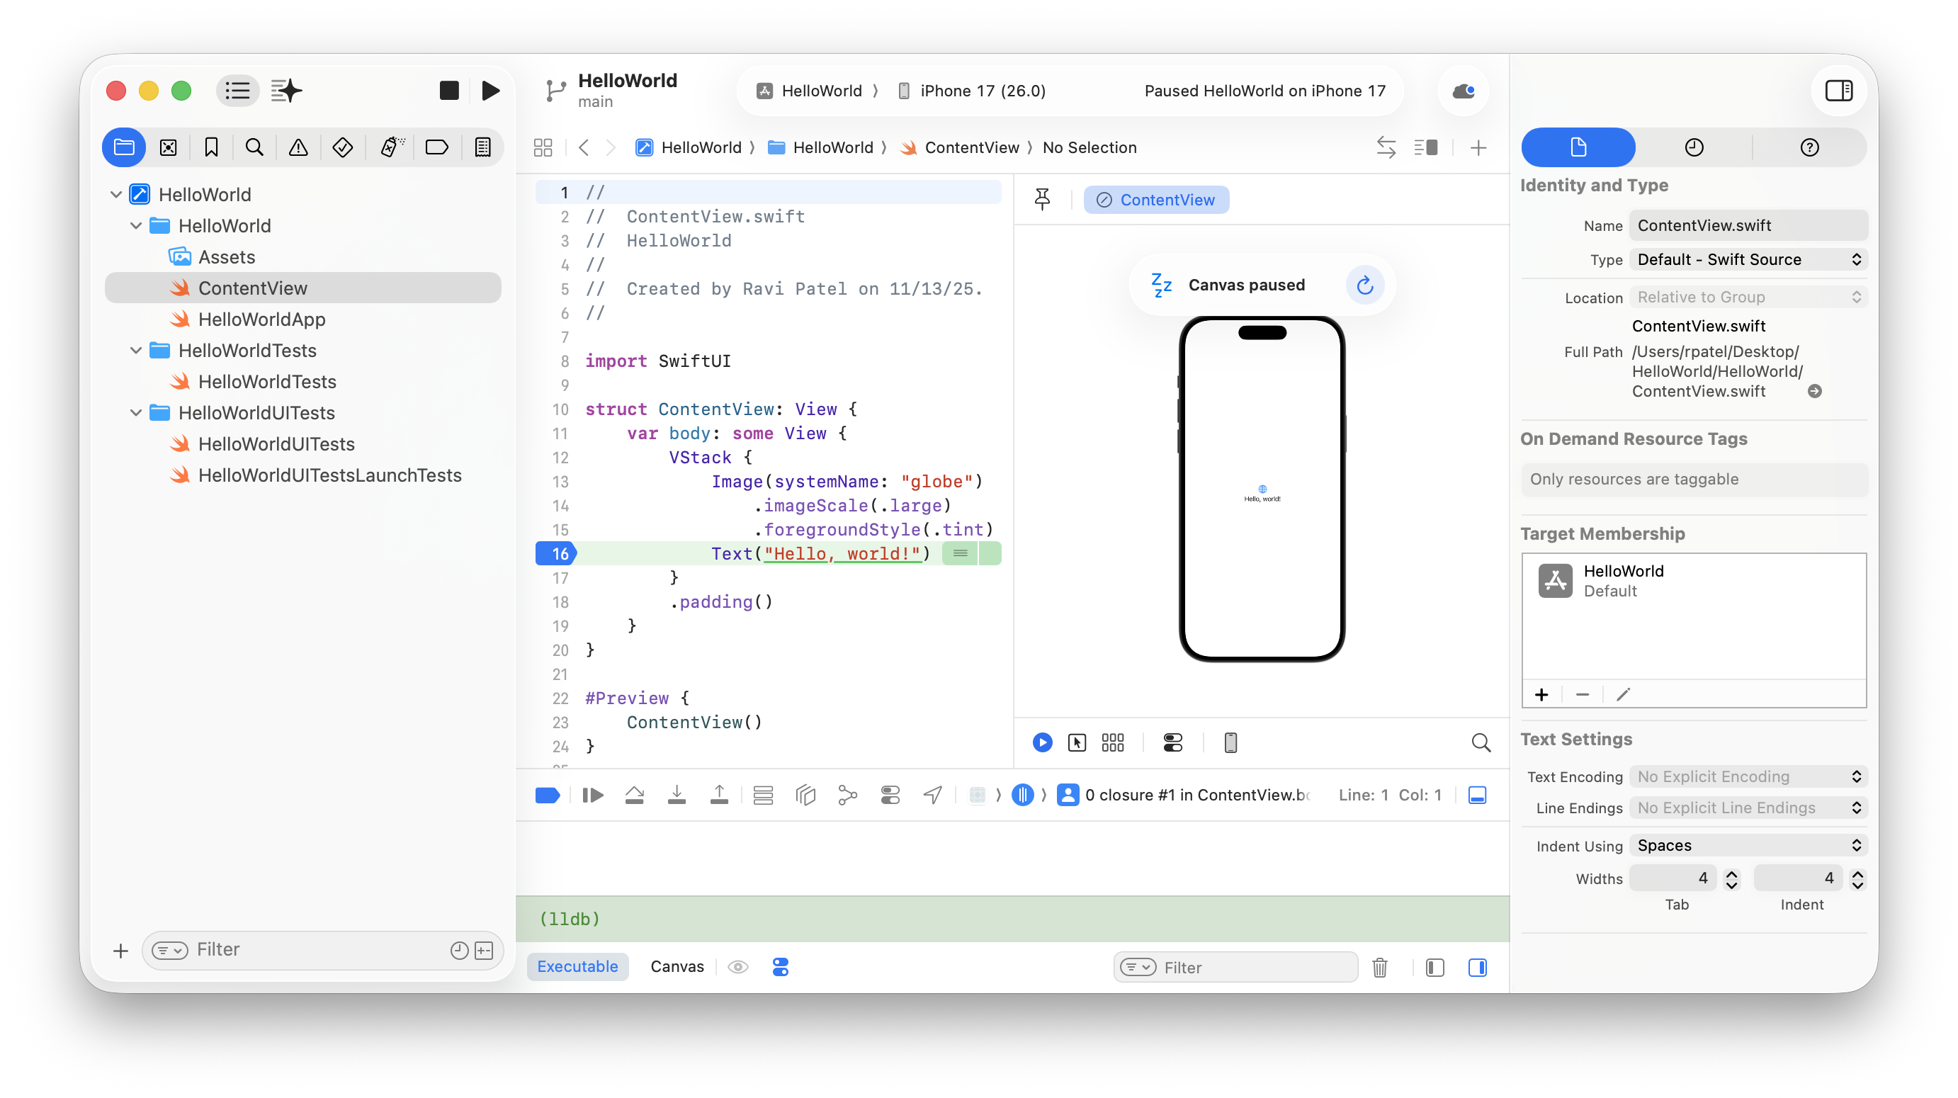Select the History inspector tab
1958x1098 pixels.
click(x=1693, y=147)
